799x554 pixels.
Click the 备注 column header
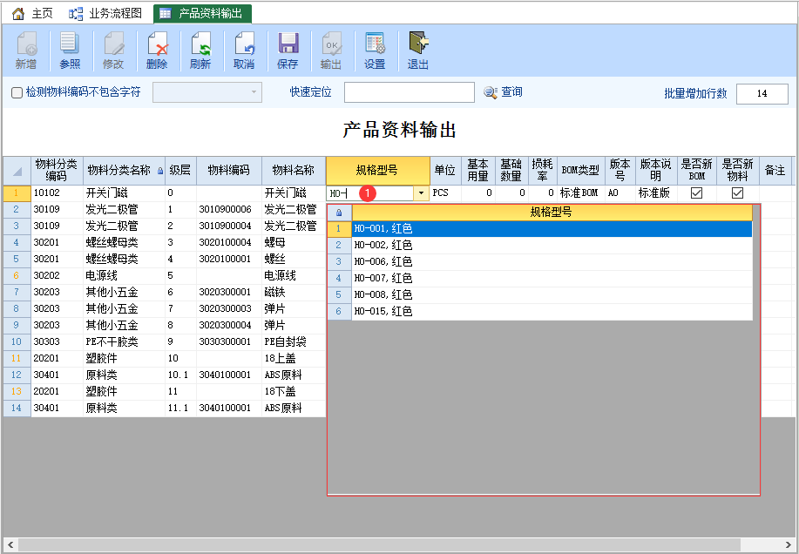[775, 171]
